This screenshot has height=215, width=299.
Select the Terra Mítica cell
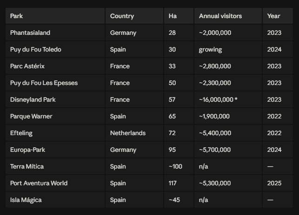55,166
